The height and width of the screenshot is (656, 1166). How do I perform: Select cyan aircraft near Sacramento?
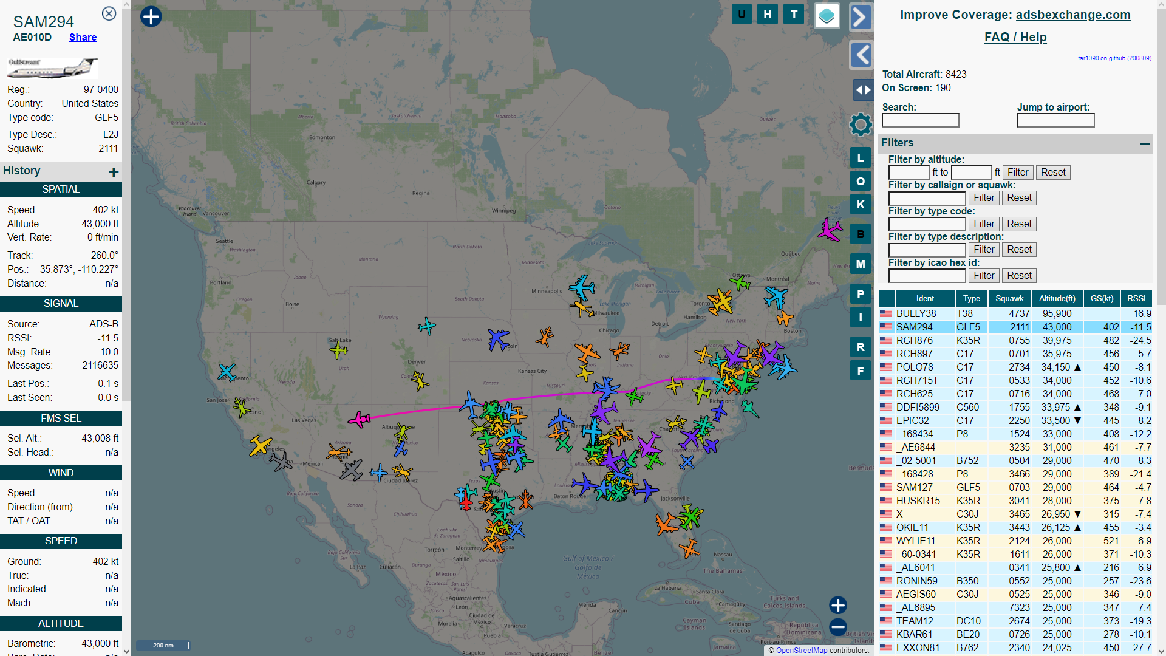point(227,371)
